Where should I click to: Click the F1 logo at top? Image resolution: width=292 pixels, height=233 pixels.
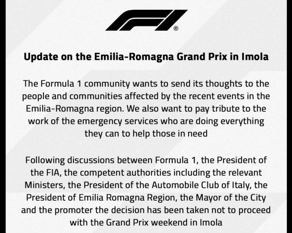pos(146,20)
